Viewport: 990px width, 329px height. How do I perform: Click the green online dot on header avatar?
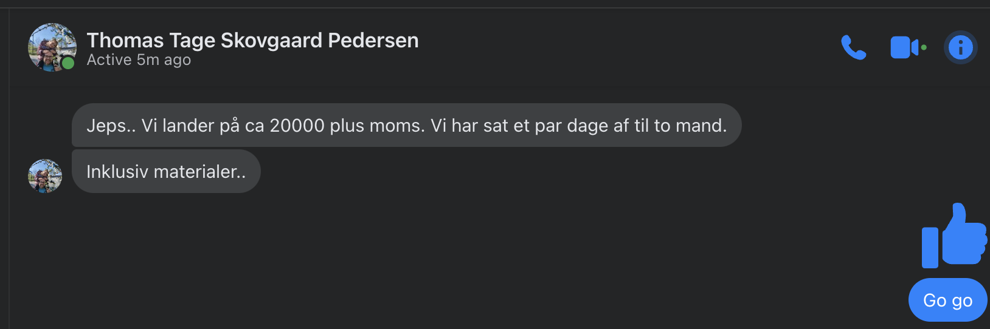coord(68,63)
